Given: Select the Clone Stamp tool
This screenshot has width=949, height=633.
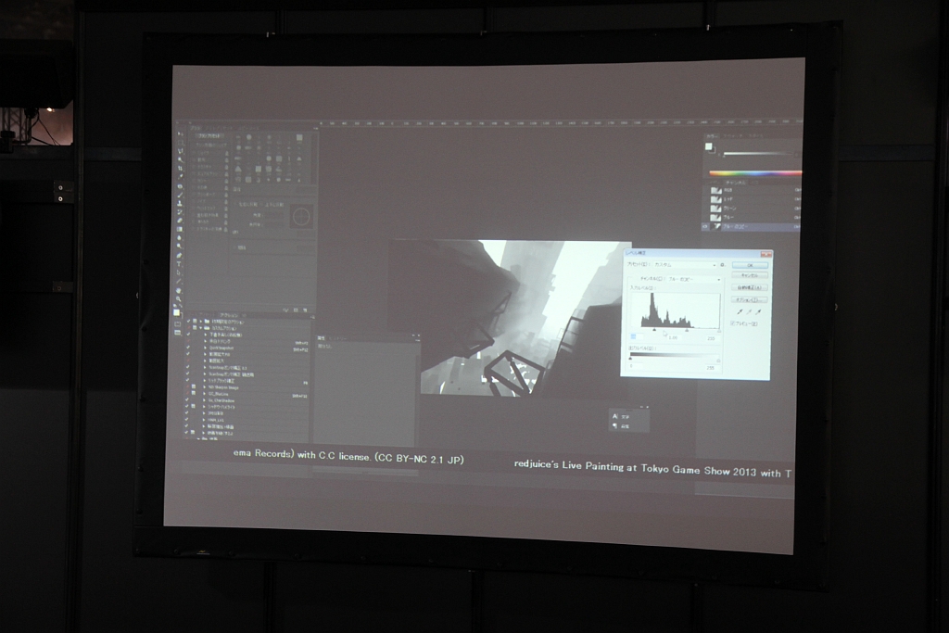Looking at the screenshot, I should 180,203.
